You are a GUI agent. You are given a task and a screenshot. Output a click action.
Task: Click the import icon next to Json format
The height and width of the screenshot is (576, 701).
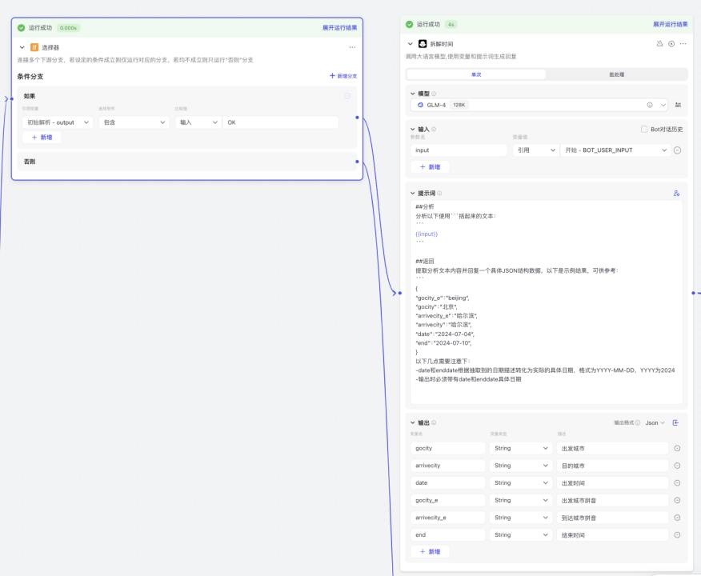675,422
